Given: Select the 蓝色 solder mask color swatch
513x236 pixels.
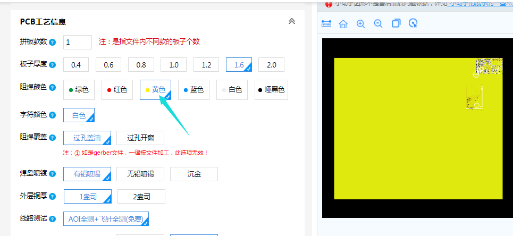Looking at the screenshot, I should pyautogui.click(x=194, y=90).
